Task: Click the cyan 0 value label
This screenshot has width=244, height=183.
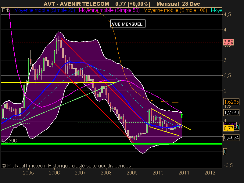Action: pyautogui.click(x=225, y=152)
